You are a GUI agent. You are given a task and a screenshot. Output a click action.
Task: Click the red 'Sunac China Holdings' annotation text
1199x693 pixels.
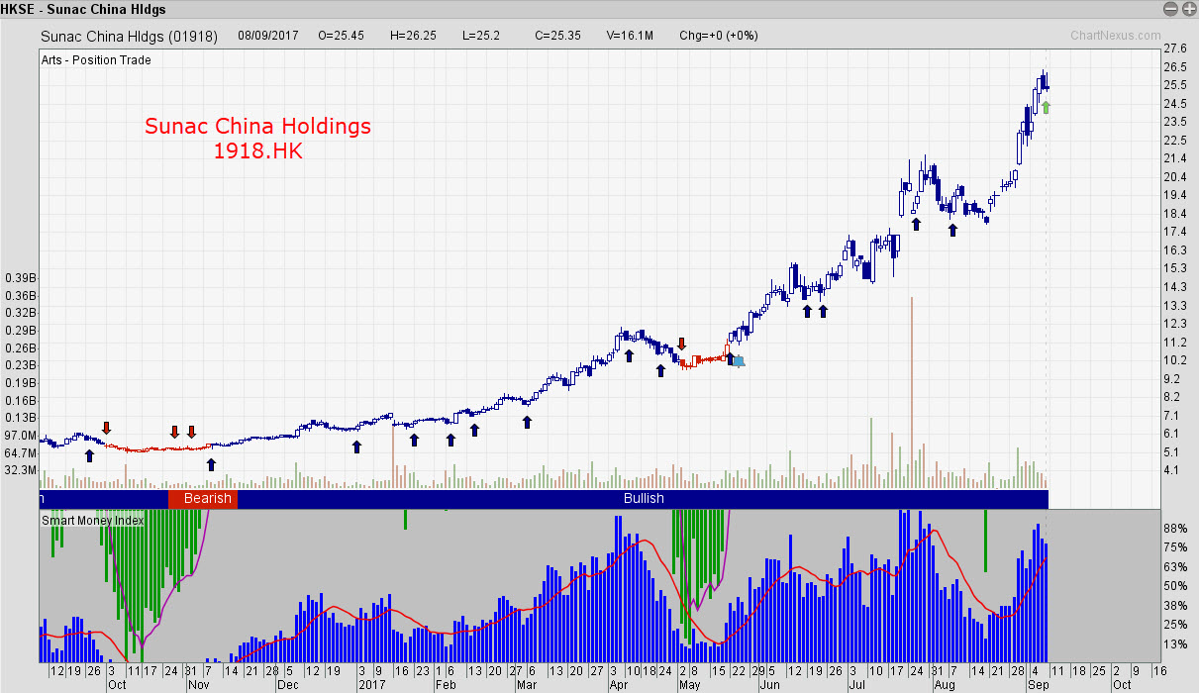tap(257, 127)
